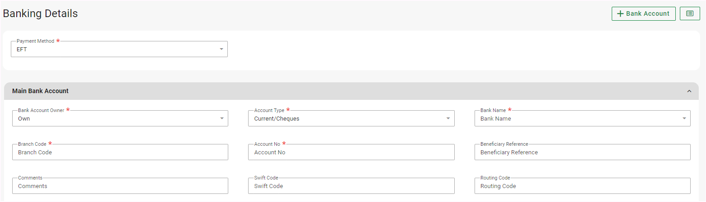Click the plus Bank Account button

[643, 13]
